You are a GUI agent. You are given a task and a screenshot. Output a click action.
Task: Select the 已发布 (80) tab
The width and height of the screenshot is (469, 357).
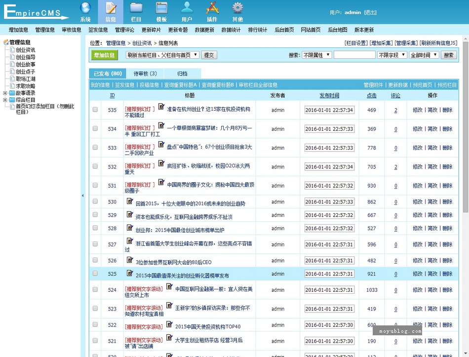click(x=108, y=74)
